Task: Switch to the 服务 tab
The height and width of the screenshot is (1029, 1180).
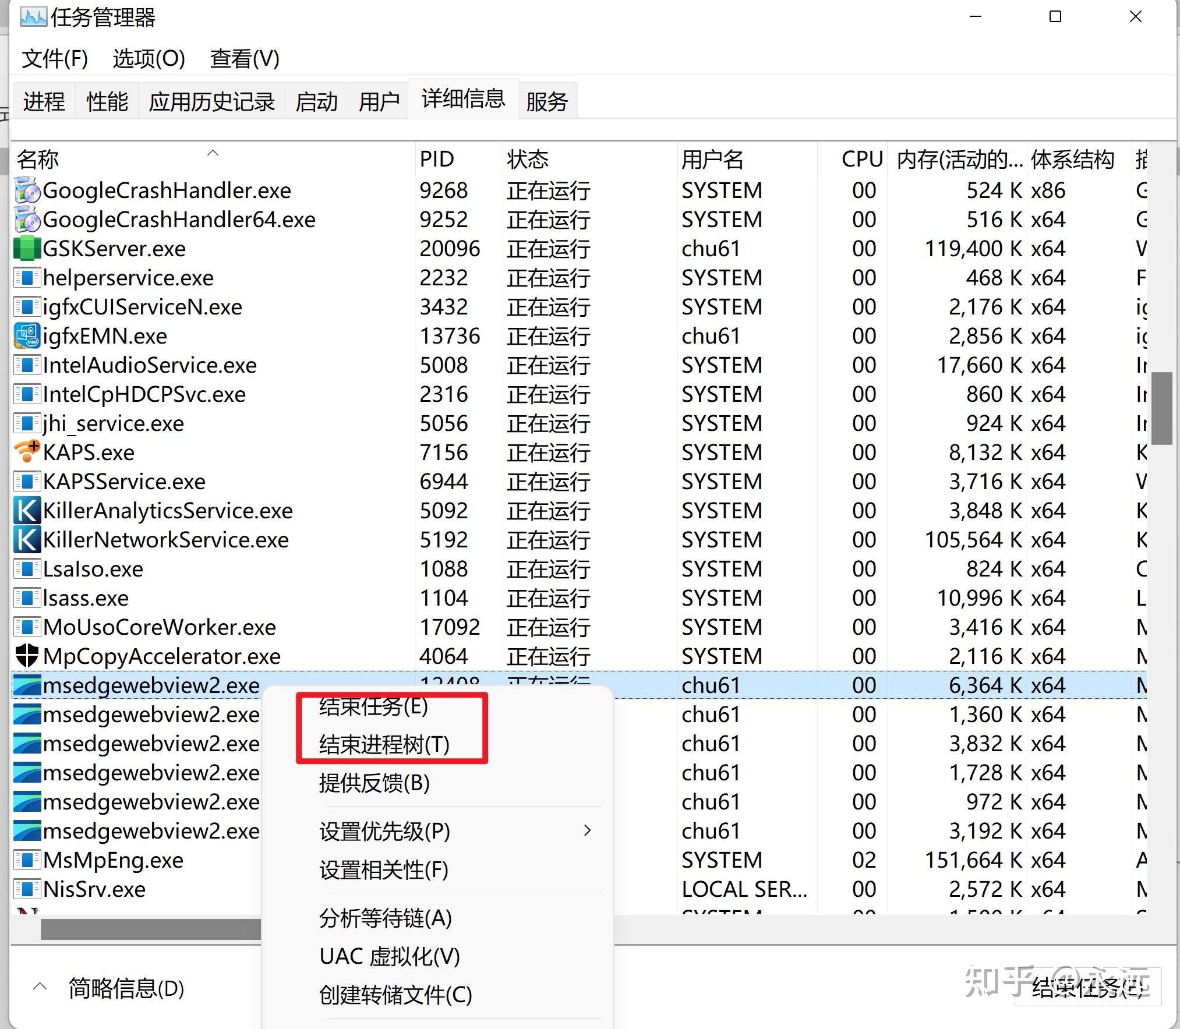Action: (547, 101)
